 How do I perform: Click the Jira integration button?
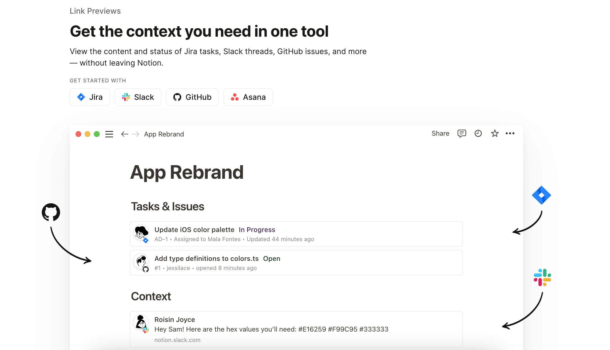click(90, 97)
